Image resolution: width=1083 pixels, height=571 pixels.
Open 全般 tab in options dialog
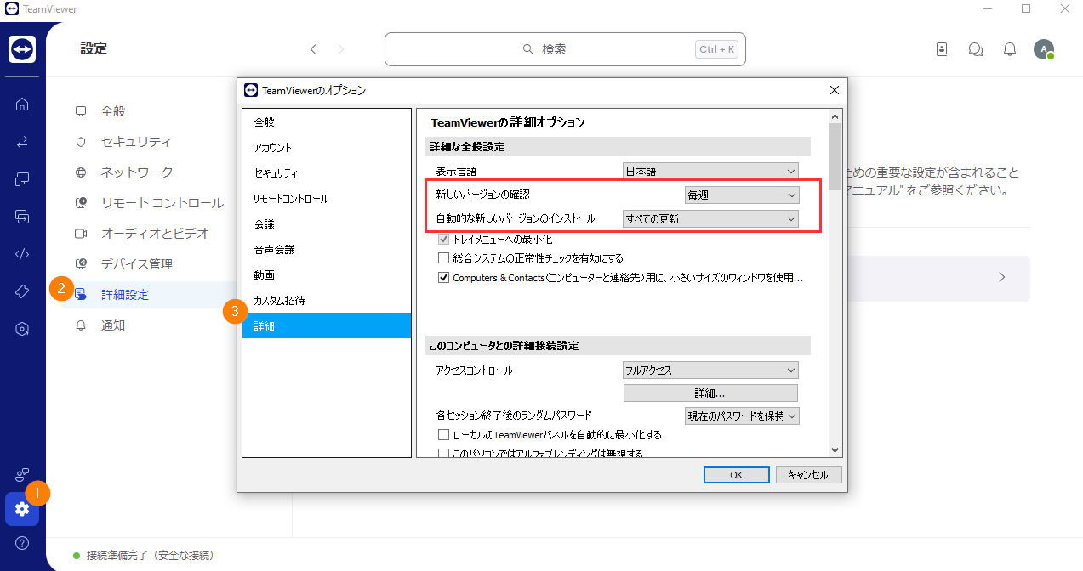[327, 122]
